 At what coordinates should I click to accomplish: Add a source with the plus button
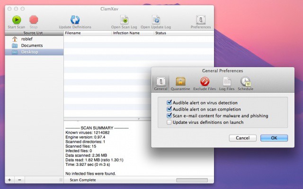[9, 180]
